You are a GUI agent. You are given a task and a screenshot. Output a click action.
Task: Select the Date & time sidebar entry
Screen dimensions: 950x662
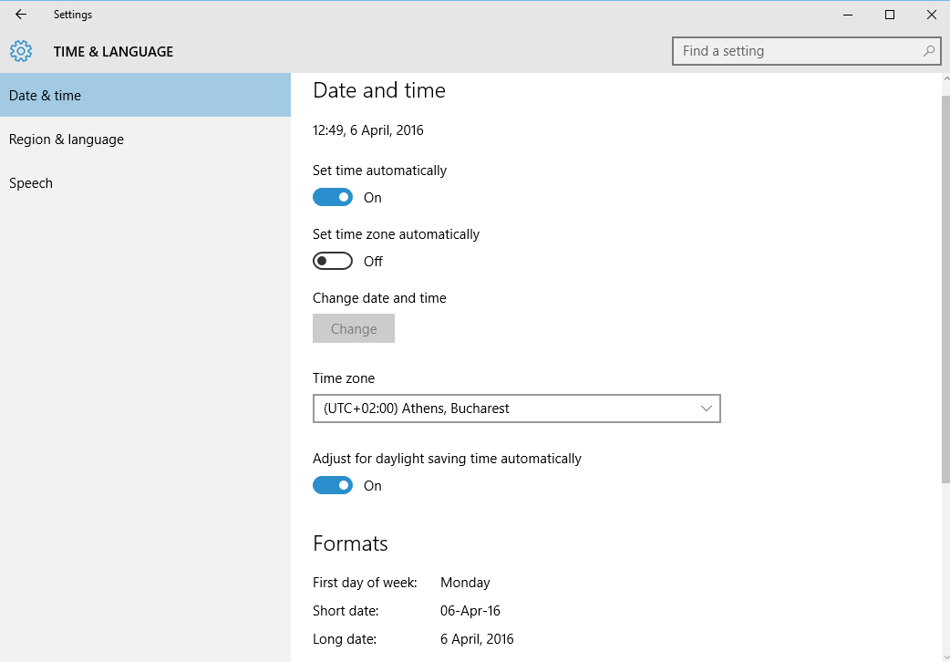tap(45, 95)
